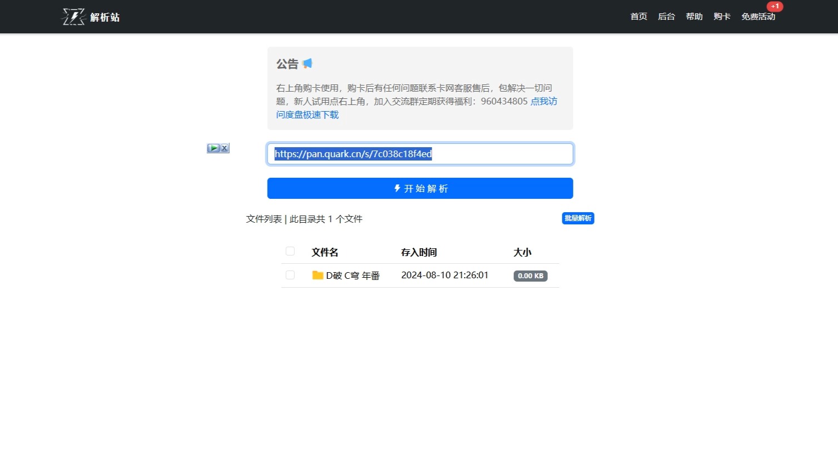Open the folder named D破 C穹 年番

click(x=353, y=275)
